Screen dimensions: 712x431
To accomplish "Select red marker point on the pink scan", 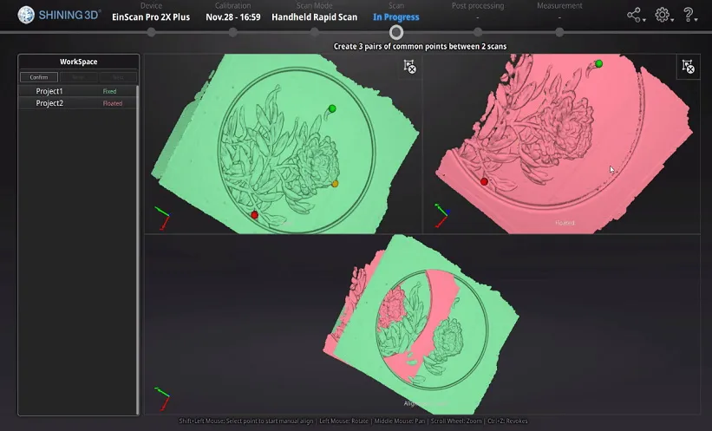I will point(484,181).
